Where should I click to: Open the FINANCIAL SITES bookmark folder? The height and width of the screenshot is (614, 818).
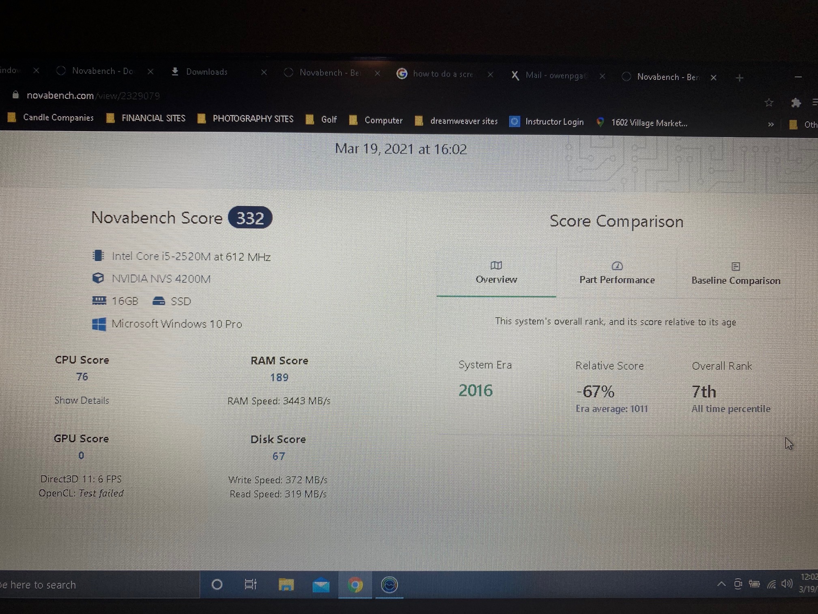pos(145,118)
